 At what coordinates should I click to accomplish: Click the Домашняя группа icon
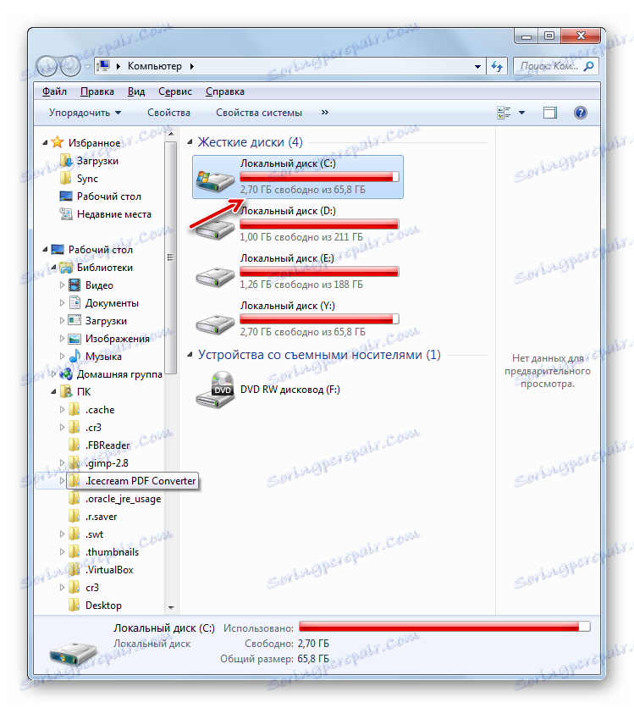66,373
